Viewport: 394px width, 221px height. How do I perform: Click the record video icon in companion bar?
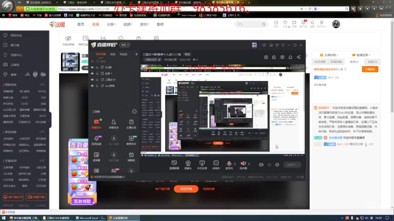click(x=262, y=165)
